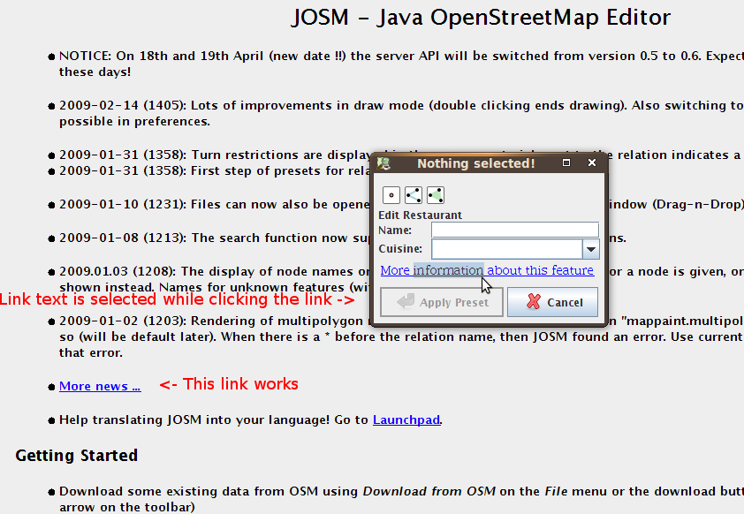Click the node type icon in preset dialog
744x514 pixels.
(x=391, y=195)
